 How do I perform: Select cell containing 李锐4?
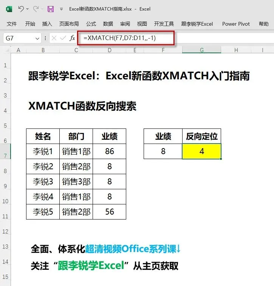43,197
